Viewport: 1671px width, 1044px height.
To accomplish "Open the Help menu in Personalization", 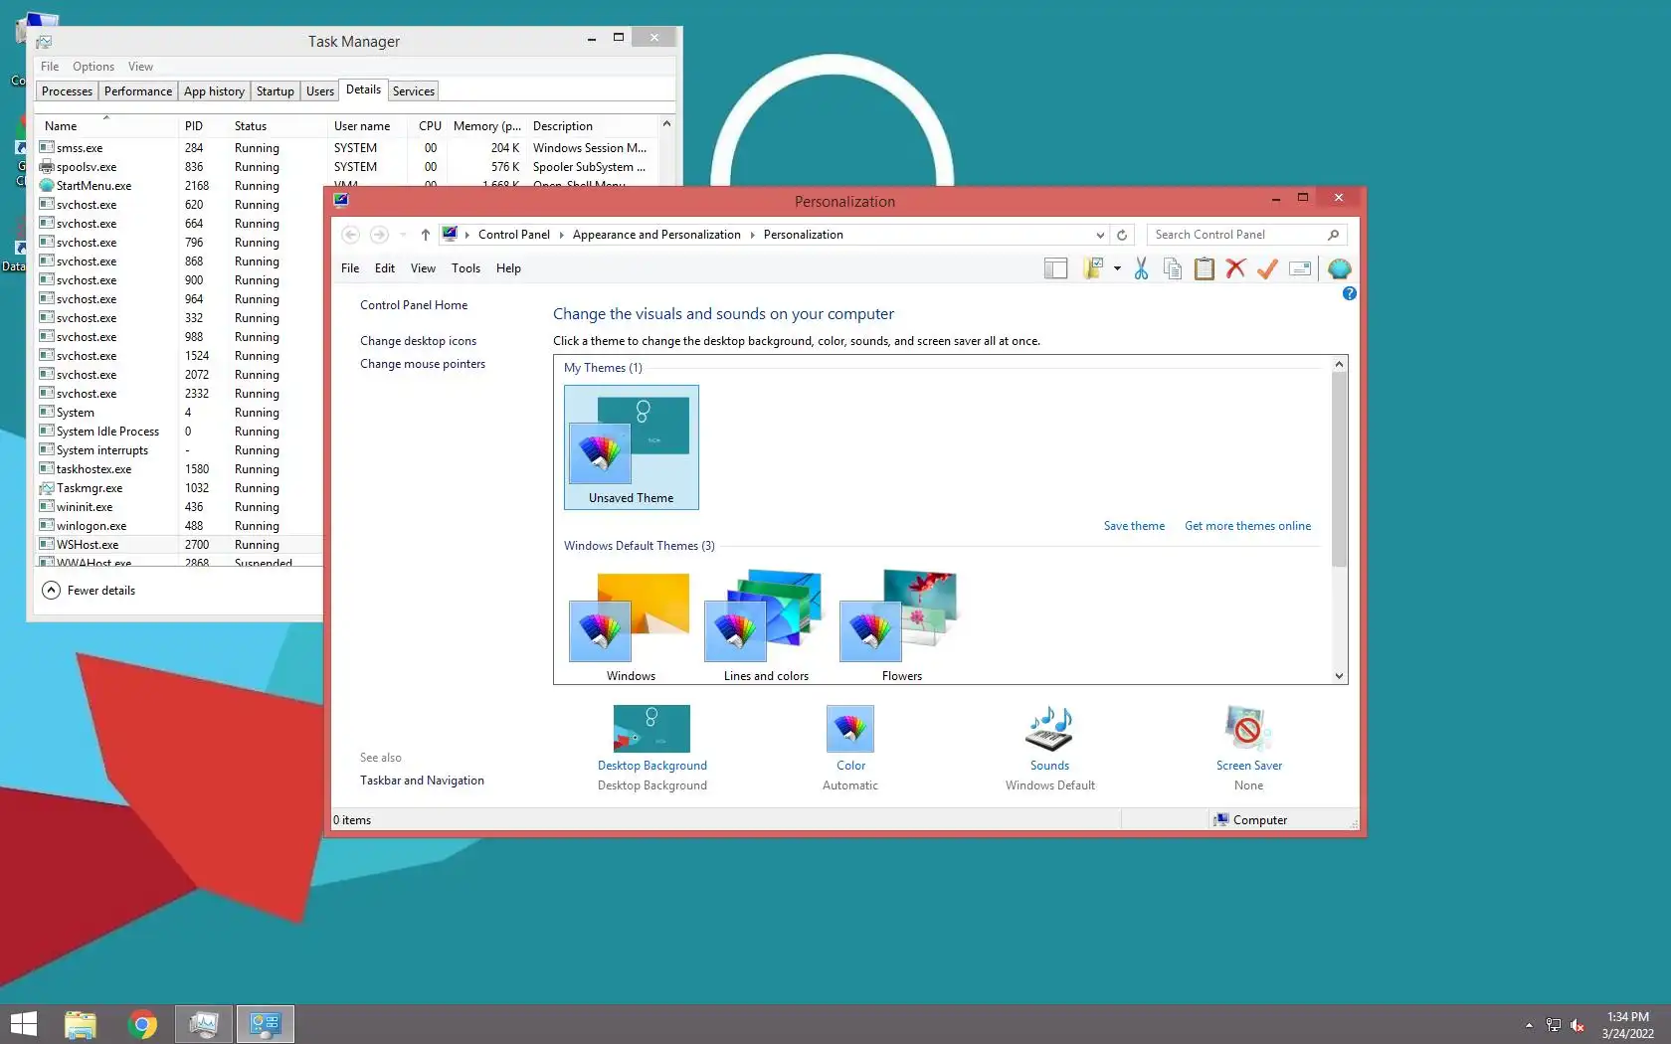I will 508,268.
